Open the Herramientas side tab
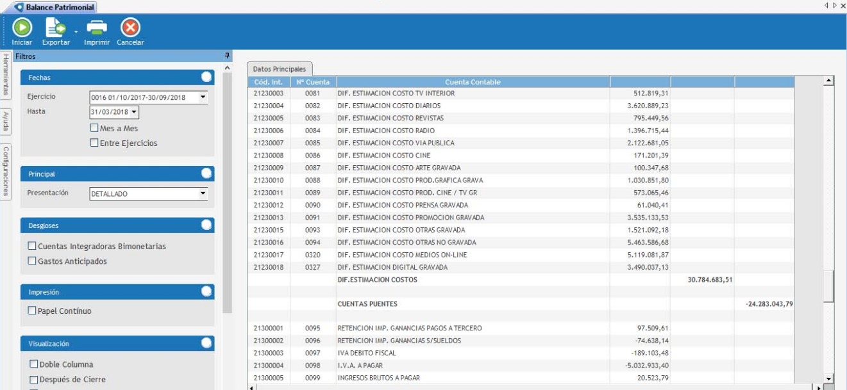 pos(5,75)
